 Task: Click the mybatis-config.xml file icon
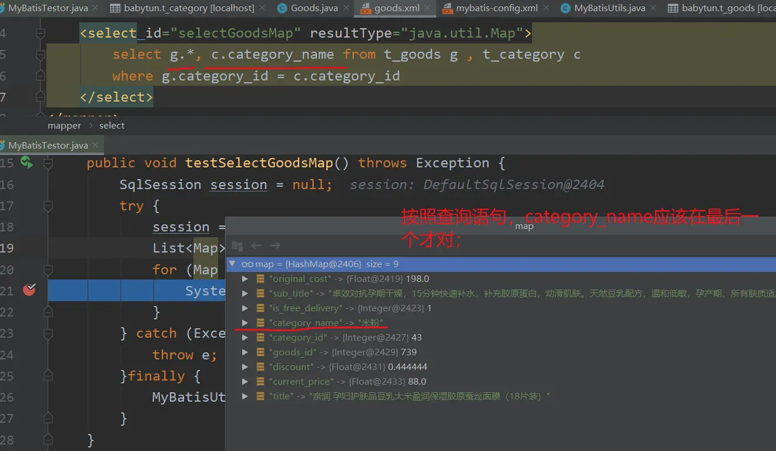point(447,8)
